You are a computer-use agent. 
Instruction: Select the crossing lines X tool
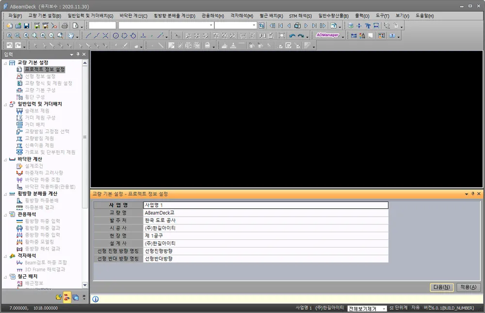click(x=105, y=35)
